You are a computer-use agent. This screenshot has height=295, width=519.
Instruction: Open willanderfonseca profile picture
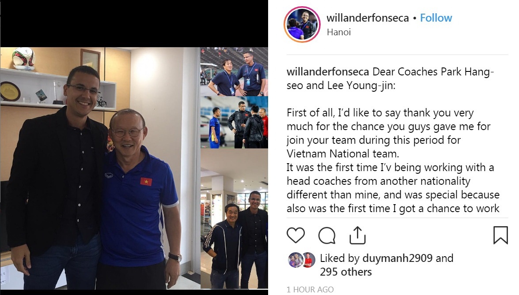[x=302, y=24]
